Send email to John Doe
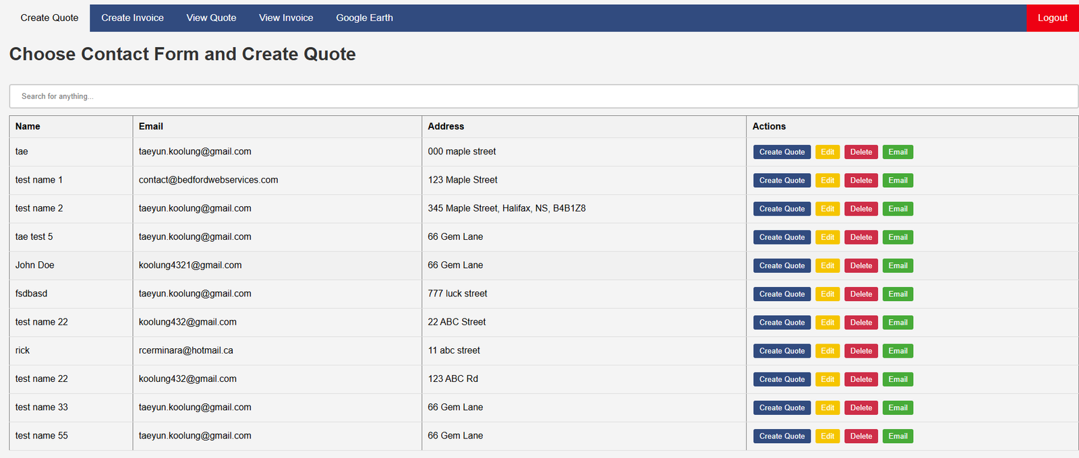1079x458 pixels. coord(898,266)
